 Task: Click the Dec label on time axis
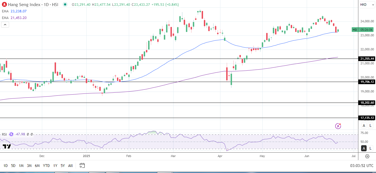(42, 156)
